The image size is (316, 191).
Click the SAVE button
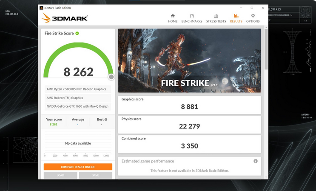pos(96,175)
